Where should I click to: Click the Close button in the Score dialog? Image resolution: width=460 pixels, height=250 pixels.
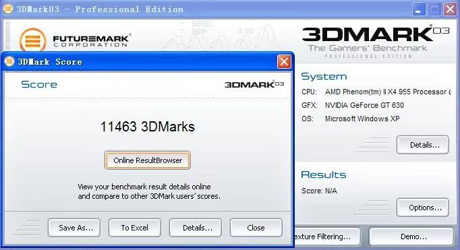coord(256,228)
